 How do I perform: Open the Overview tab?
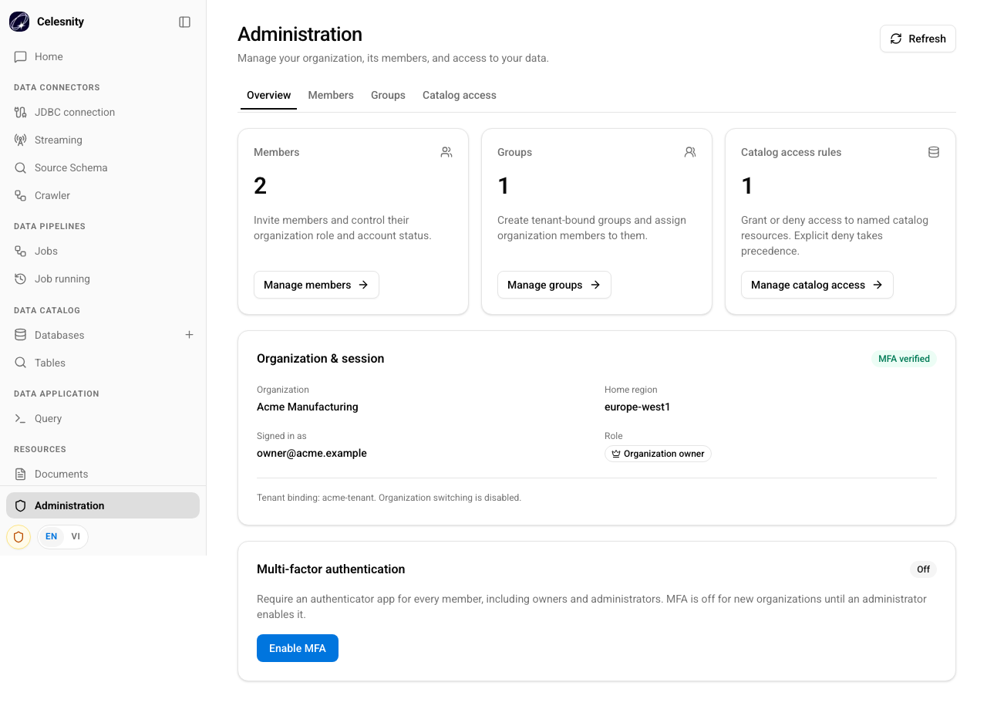point(268,95)
